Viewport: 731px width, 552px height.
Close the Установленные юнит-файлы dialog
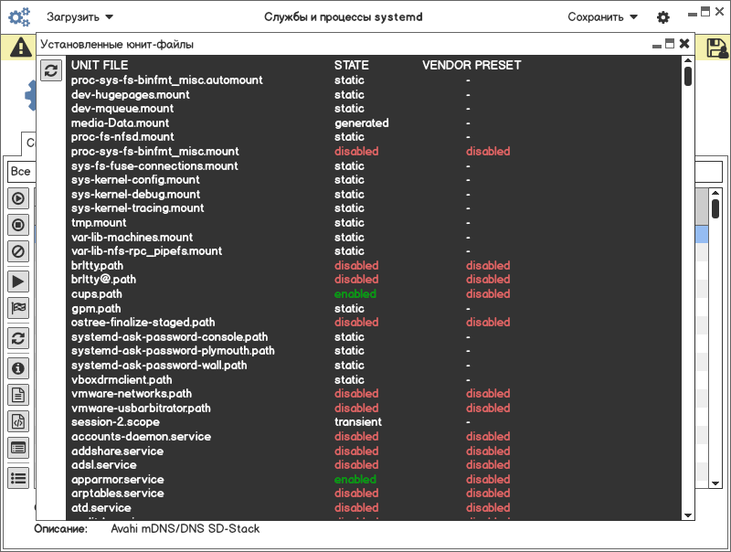(x=684, y=43)
